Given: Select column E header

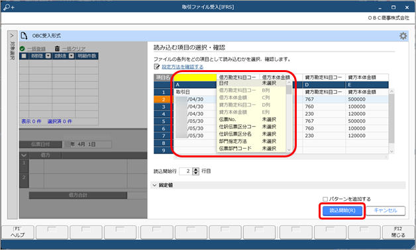Looking at the screenshot, I should click(x=367, y=85).
